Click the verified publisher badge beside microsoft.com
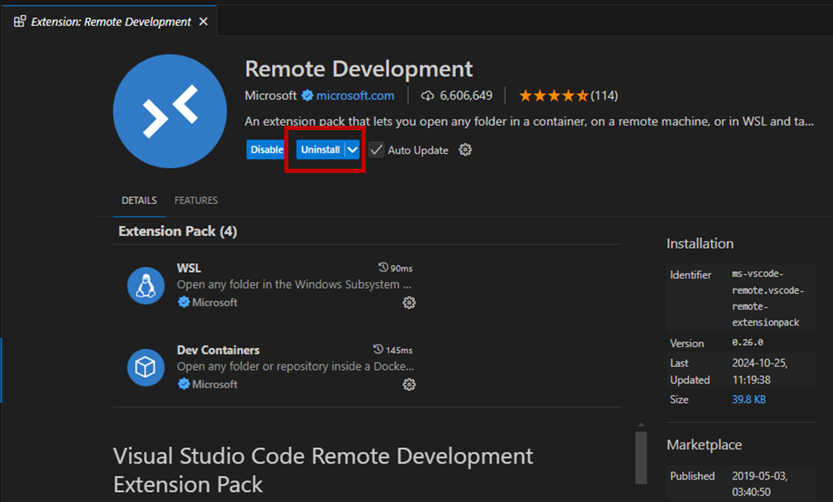 pyautogui.click(x=307, y=96)
